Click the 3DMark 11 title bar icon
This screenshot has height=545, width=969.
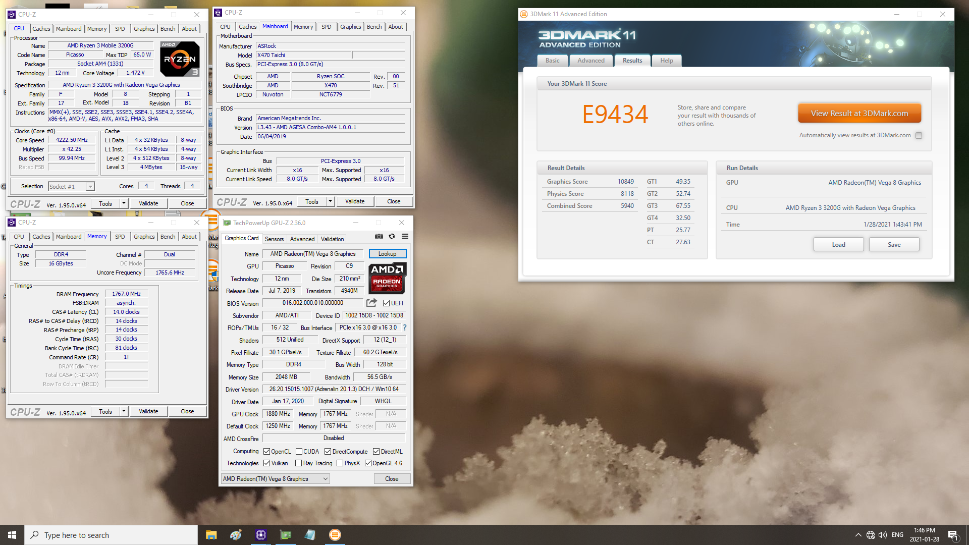pyautogui.click(x=524, y=14)
